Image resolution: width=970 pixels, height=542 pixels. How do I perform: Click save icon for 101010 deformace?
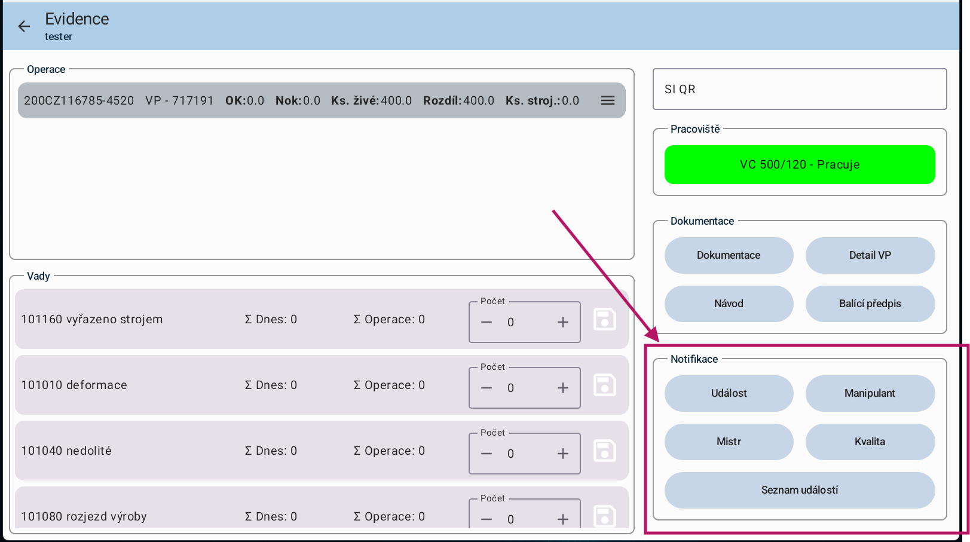pyautogui.click(x=604, y=385)
